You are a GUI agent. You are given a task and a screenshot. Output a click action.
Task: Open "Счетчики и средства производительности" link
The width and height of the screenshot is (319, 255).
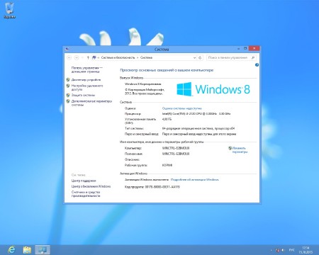86,194
